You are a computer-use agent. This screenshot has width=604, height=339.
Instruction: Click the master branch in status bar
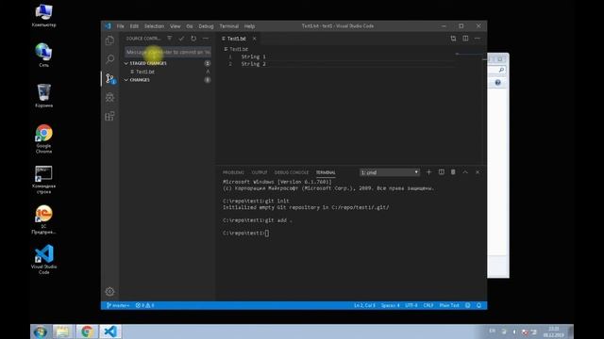tap(118, 305)
